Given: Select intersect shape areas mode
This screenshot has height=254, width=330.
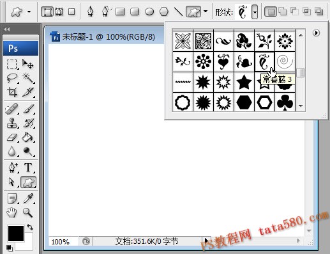Looking at the screenshot, I should click(x=306, y=12).
